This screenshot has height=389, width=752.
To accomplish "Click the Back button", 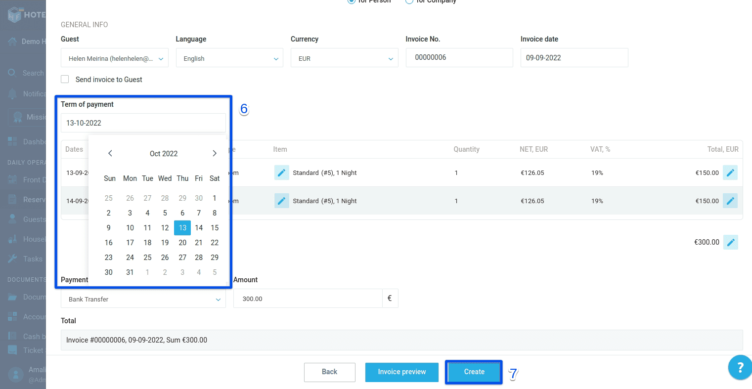I will (329, 372).
